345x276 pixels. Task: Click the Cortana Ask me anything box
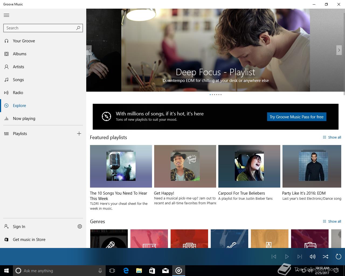click(59, 271)
